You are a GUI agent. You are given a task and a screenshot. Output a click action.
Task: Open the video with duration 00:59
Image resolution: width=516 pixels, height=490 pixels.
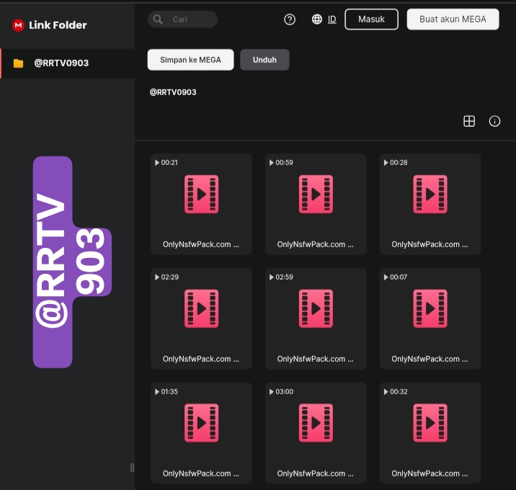click(316, 204)
